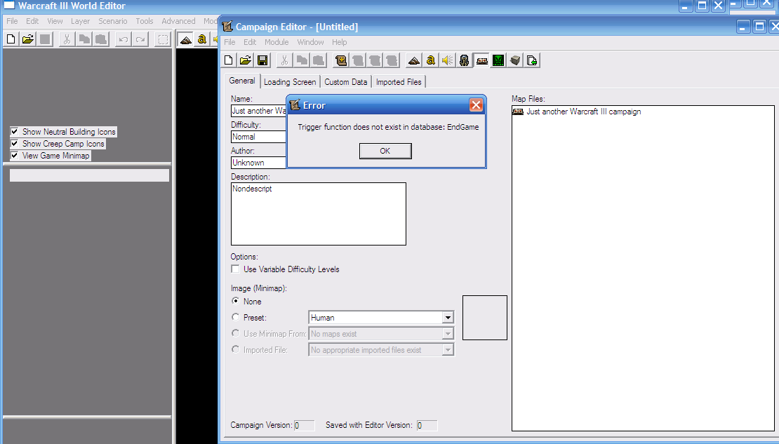Open the Sound Editor speaker icon

coord(448,60)
